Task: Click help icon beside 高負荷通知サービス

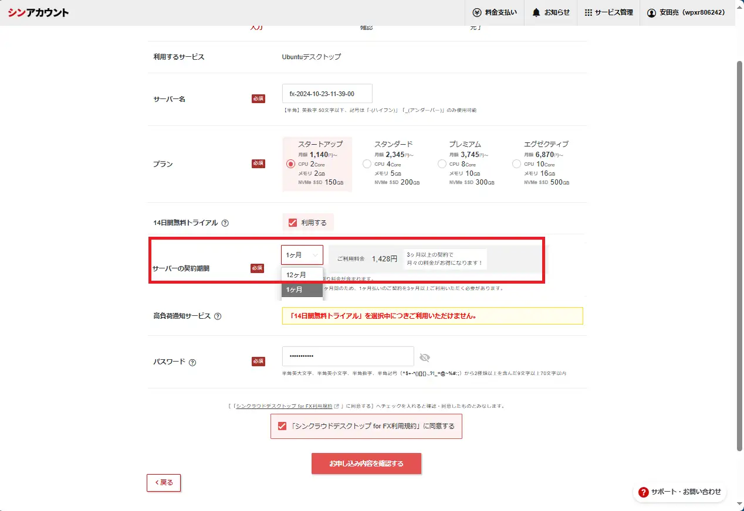Action: pyautogui.click(x=218, y=316)
